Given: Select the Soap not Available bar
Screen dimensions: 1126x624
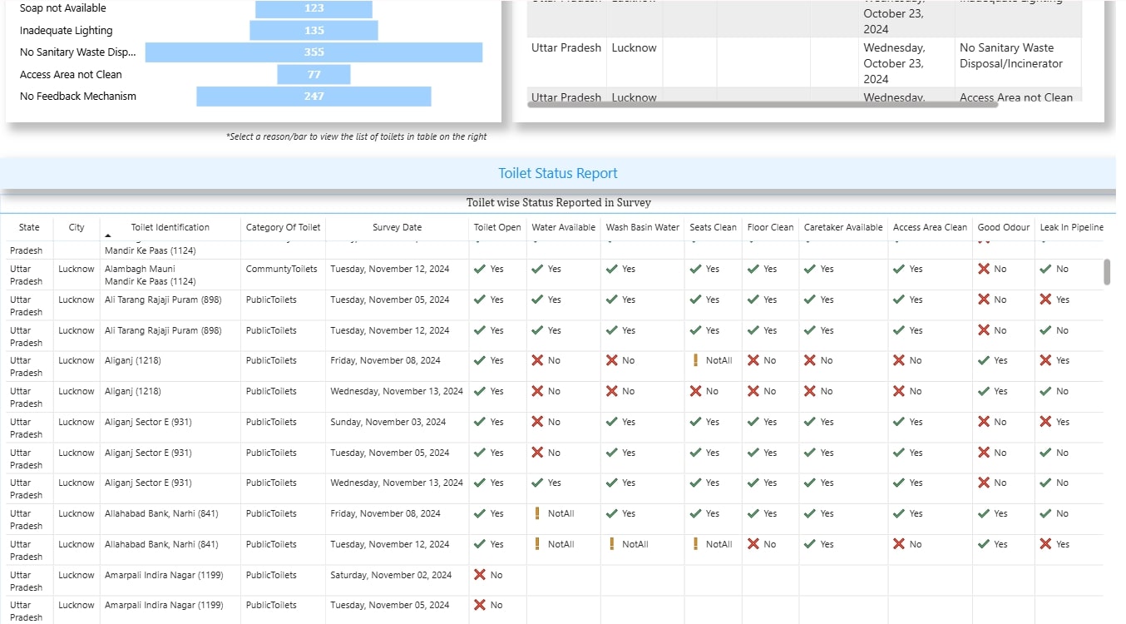Looking at the screenshot, I should pyautogui.click(x=314, y=8).
